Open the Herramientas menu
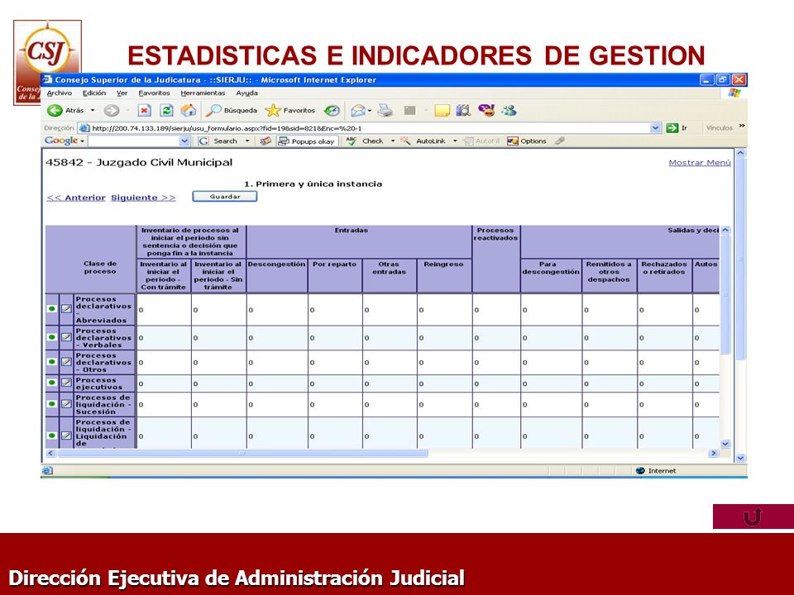794x595 pixels. pyautogui.click(x=203, y=93)
